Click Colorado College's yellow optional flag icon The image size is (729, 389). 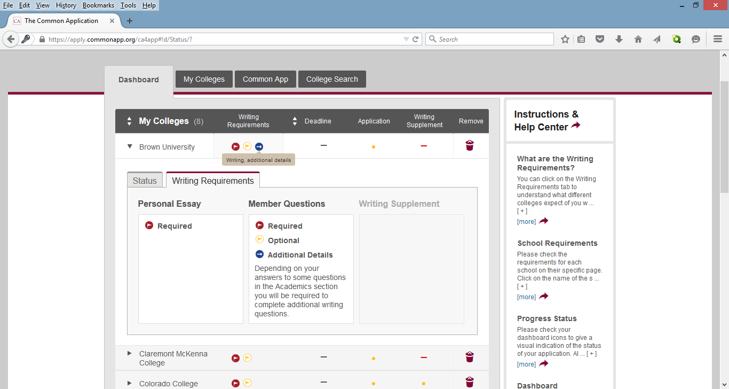click(247, 383)
